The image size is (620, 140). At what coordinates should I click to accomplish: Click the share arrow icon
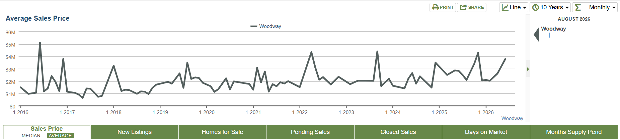click(x=463, y=7)
